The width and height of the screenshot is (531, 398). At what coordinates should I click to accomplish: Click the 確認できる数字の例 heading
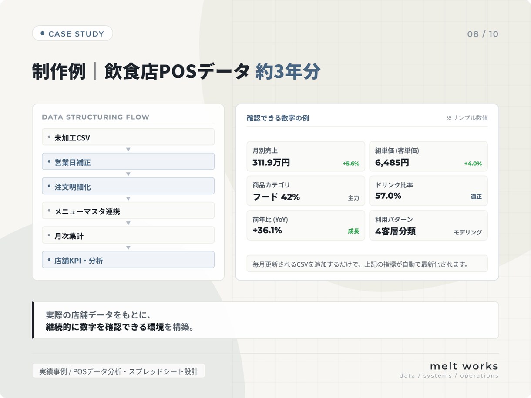[x=278, y=118]
